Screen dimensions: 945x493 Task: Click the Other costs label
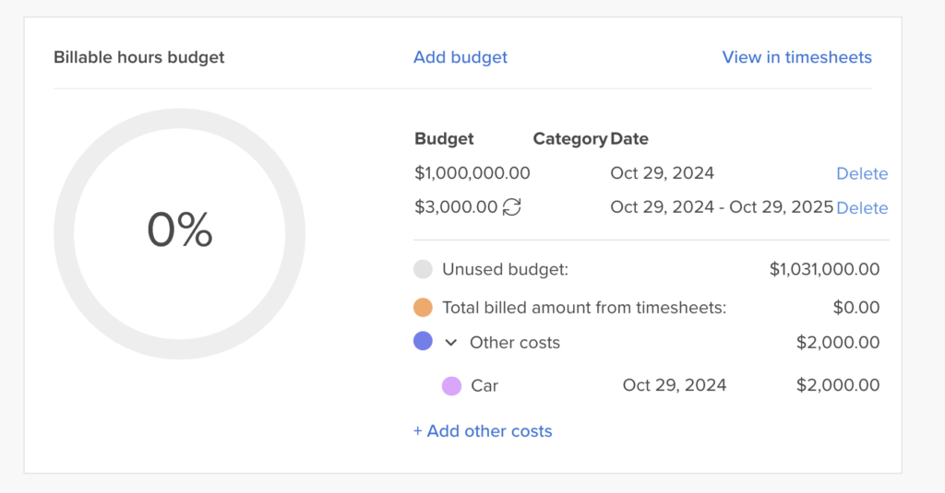pyautogui.click(x=515, y=343)
